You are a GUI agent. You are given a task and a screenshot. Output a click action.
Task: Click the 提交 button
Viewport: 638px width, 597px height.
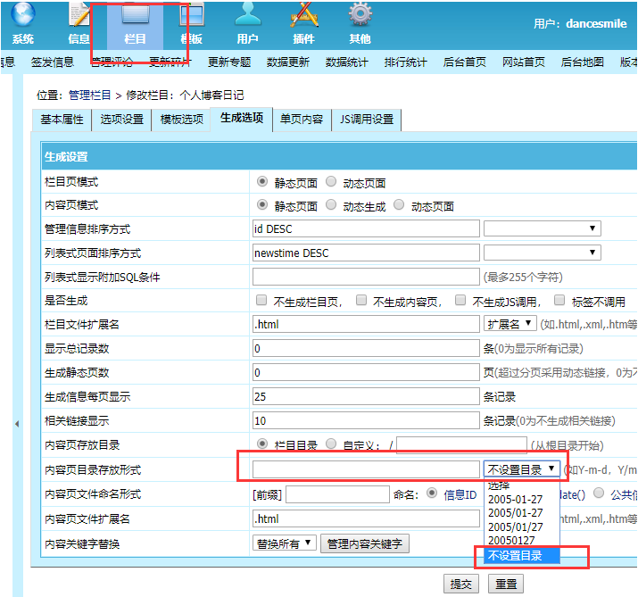pyautogui.click(x=461, y=584)
